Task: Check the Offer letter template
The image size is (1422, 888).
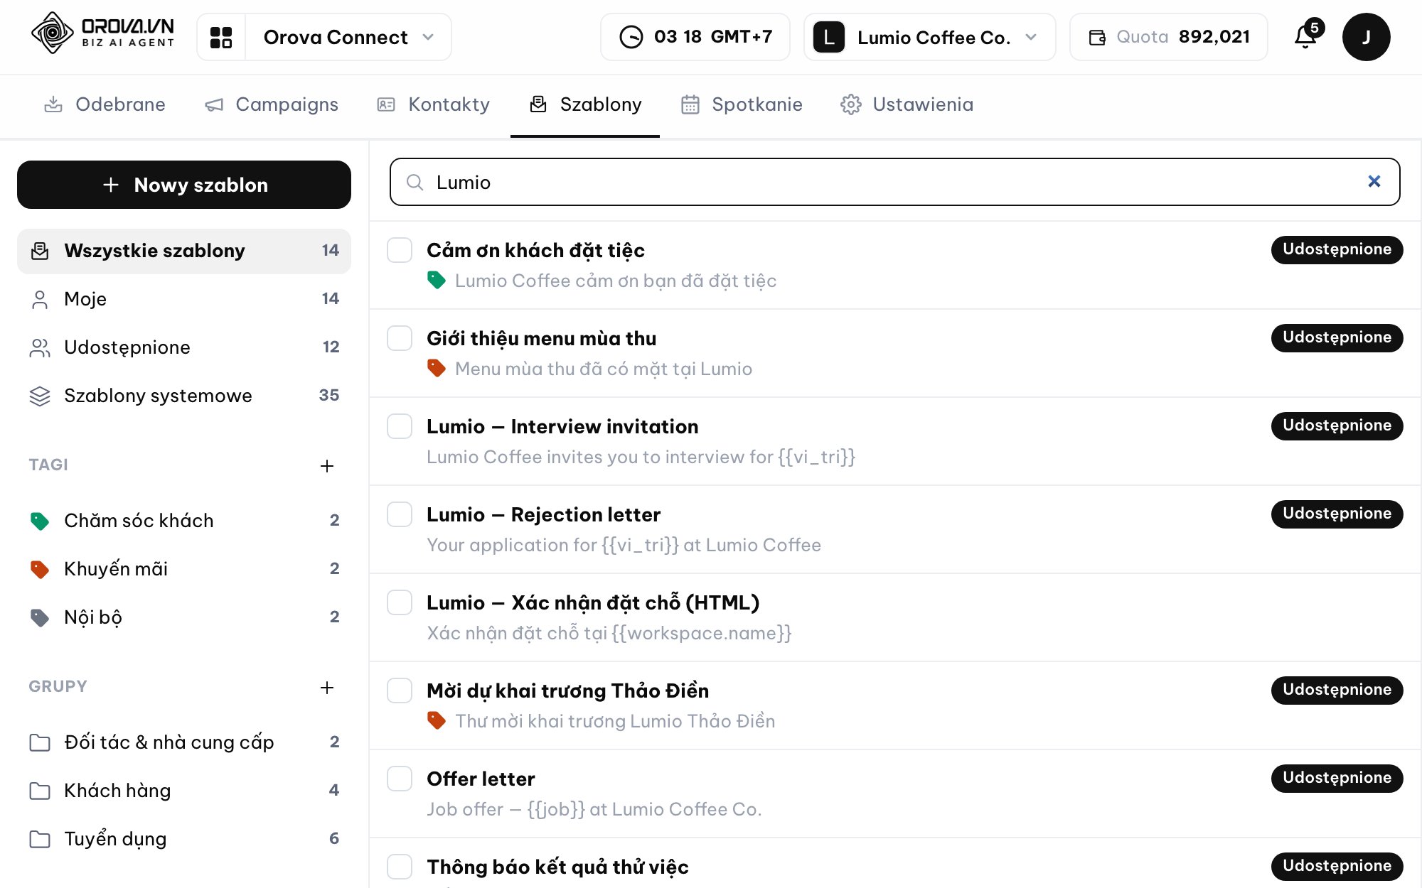Action: pos(400,779)
